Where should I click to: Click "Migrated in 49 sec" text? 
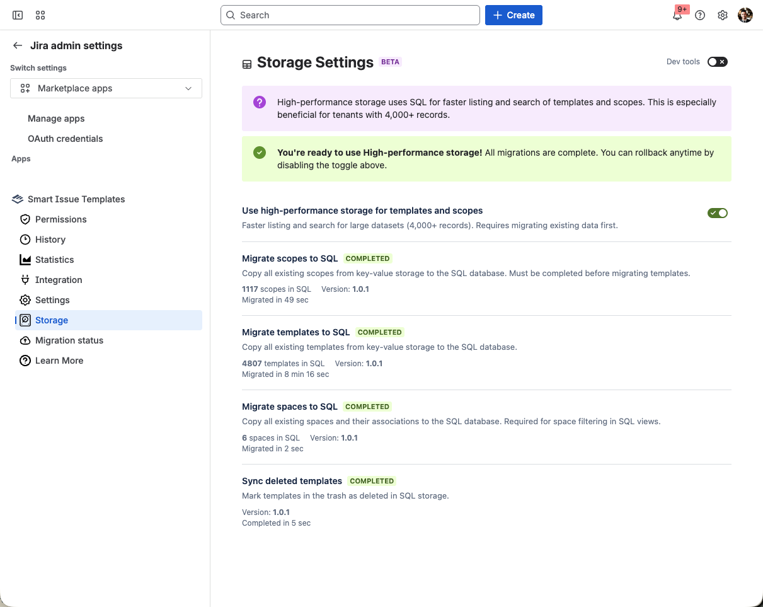coord(275,300)
